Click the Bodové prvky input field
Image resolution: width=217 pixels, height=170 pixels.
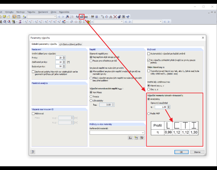[x=59, y=66]
